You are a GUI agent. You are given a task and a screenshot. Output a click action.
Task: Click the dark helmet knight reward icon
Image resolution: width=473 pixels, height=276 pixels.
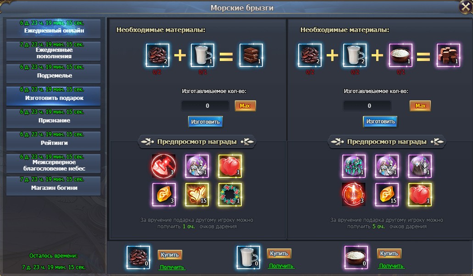tap(420, 166)
